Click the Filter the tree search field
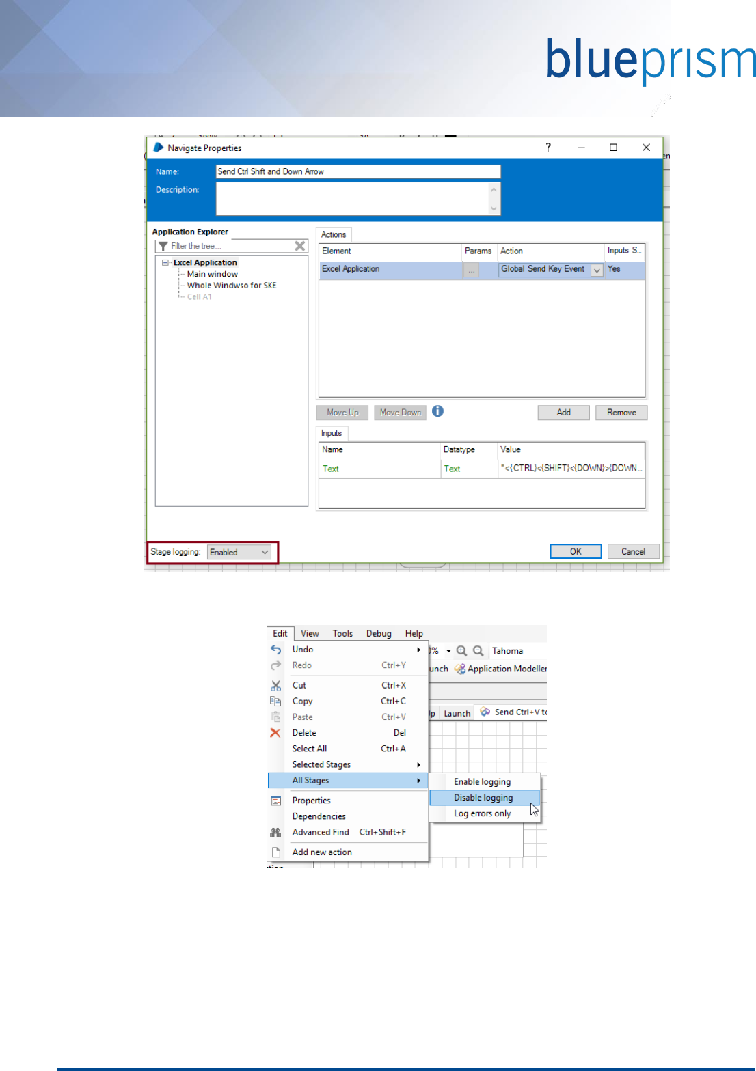The width and height of the screenshot is (756, 1071). (231, 246)
